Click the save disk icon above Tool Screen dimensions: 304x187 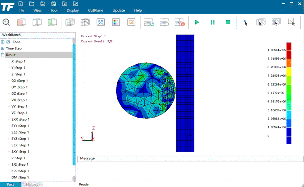(43, 3)
